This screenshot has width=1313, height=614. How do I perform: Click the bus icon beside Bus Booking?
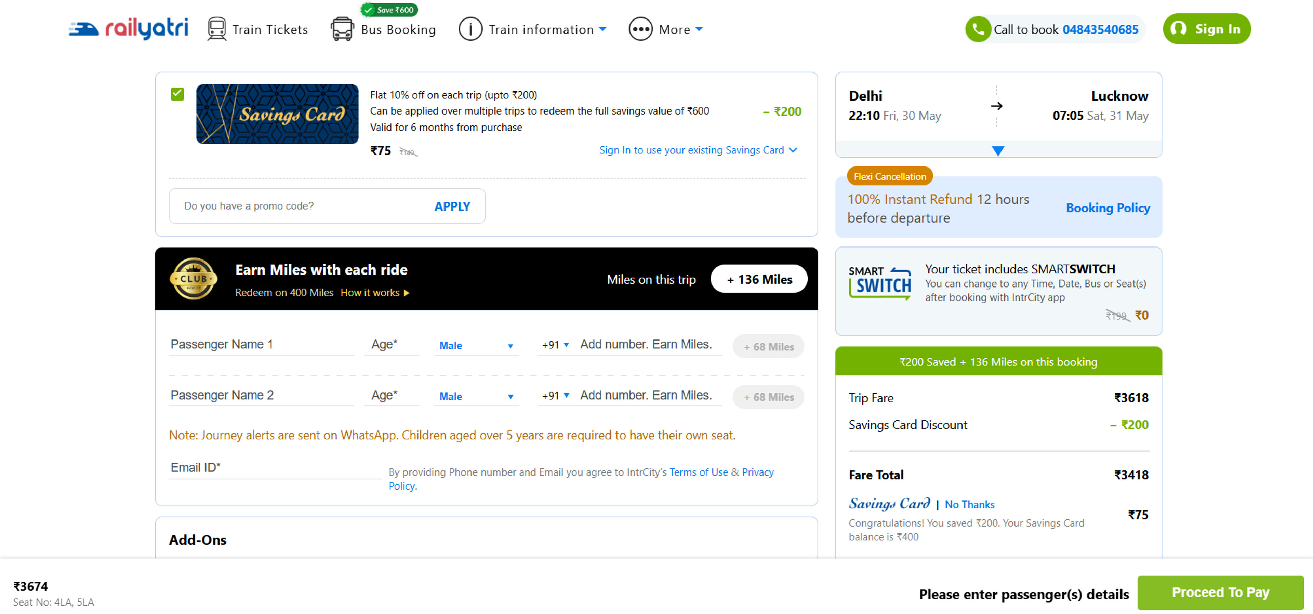coord(342,28)
